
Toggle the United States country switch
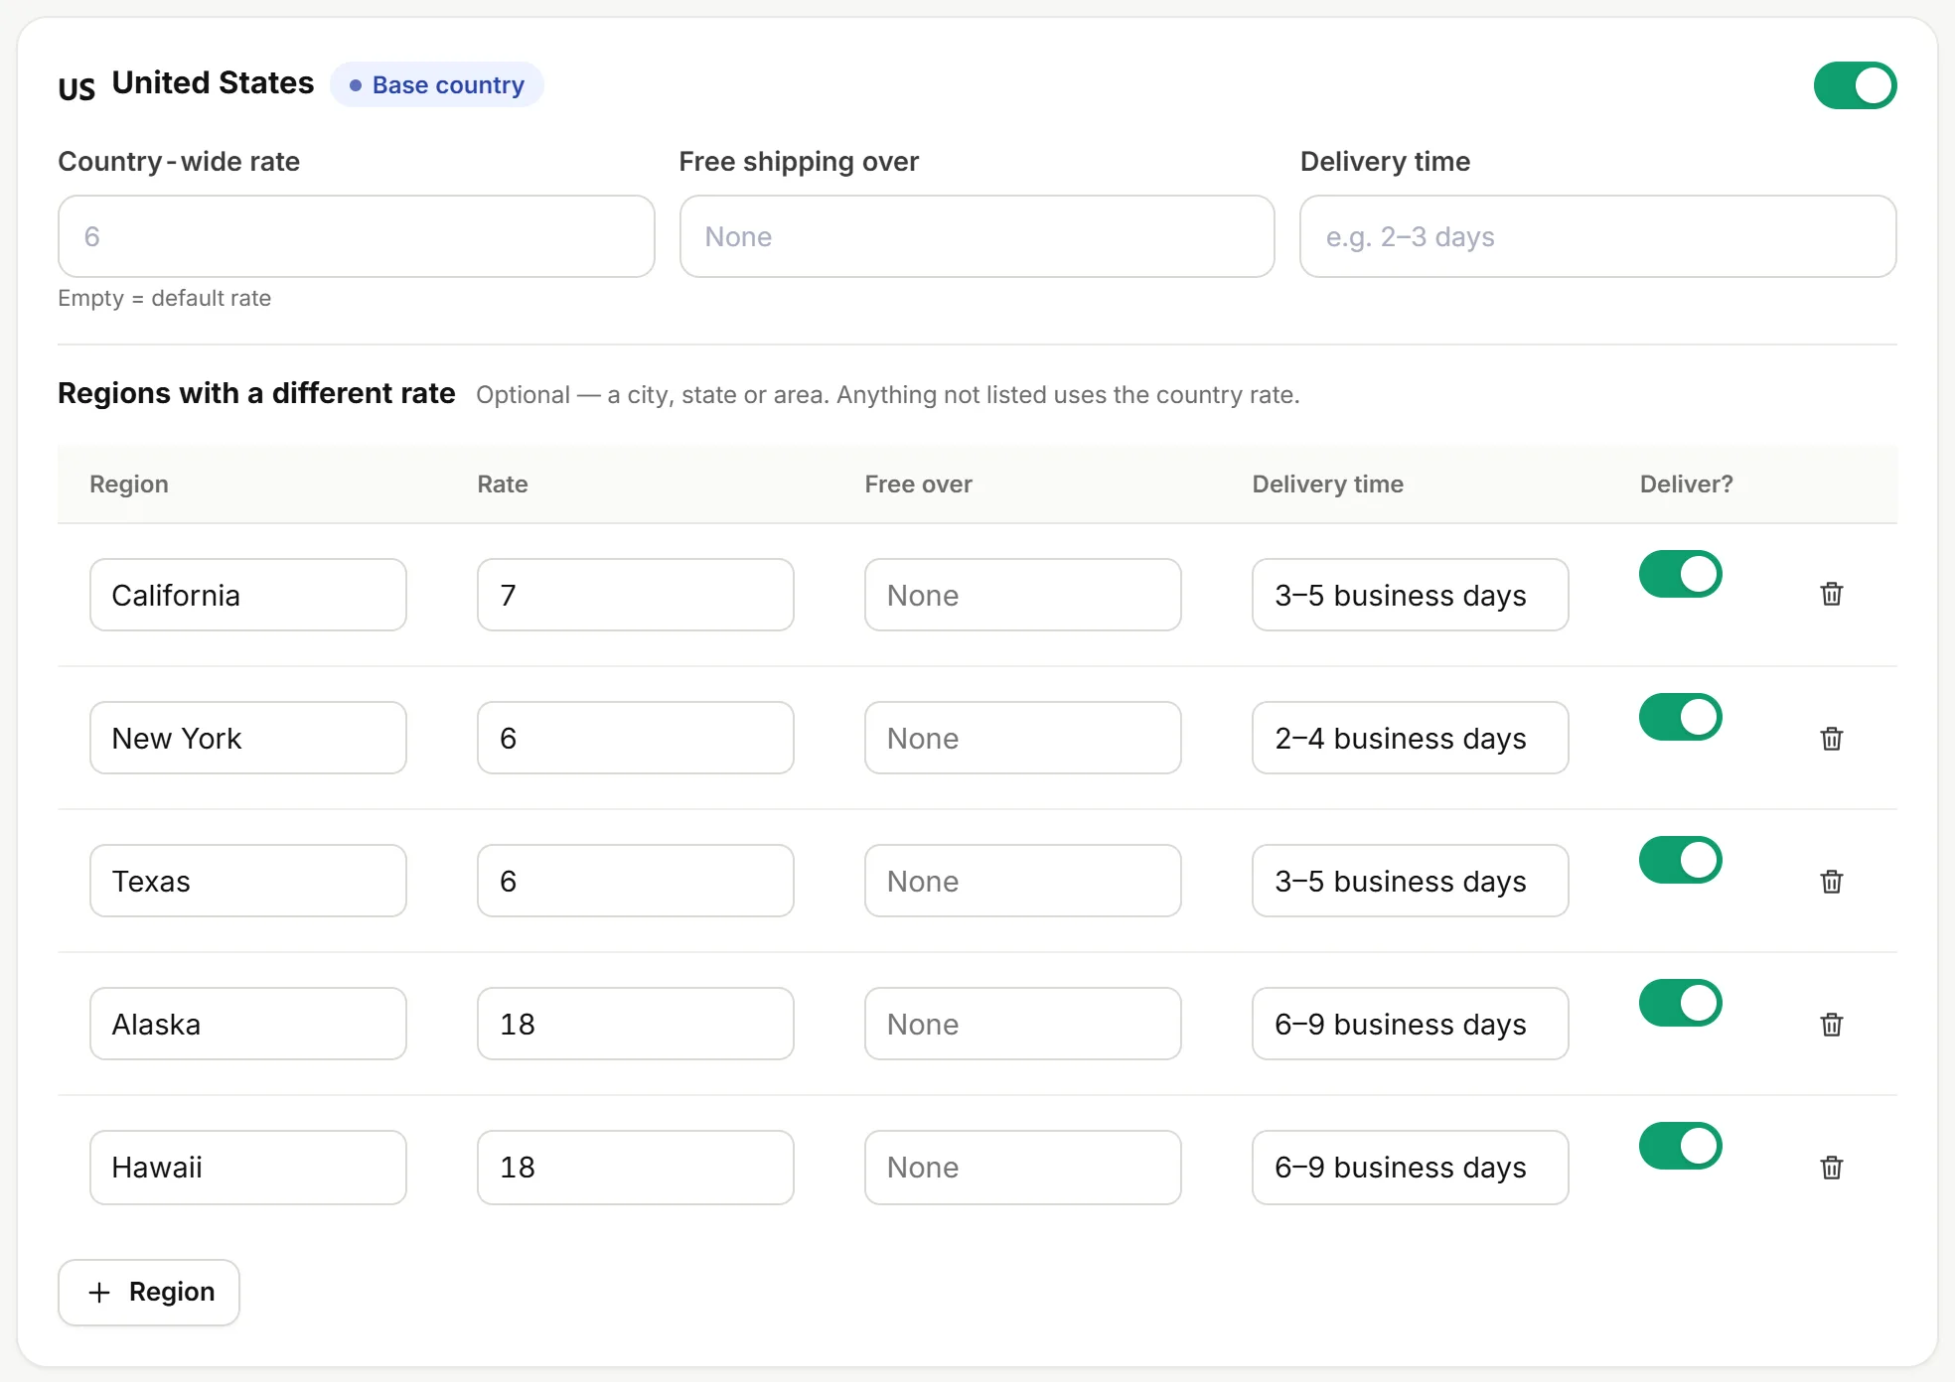(x=1855, y=85)
